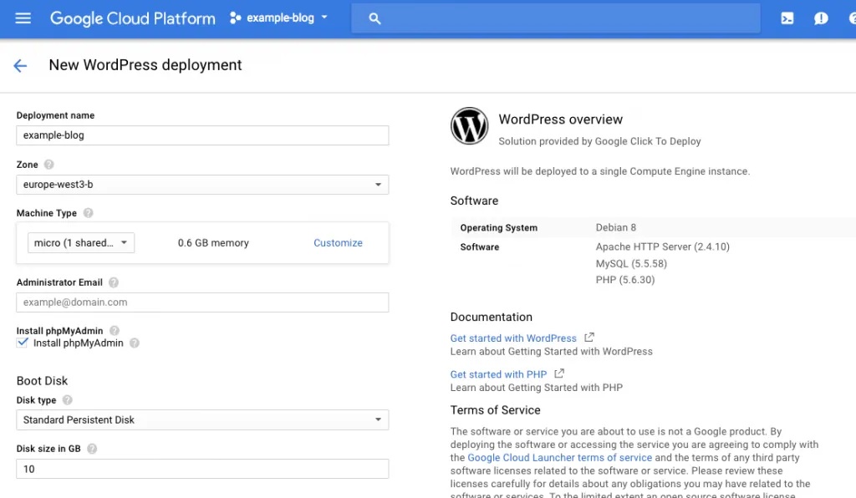Show help for Disk size in GB
This screenshot has width=856, height=498.
click(x=92, y=449)
